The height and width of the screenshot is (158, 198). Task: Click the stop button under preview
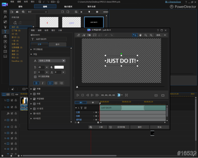82,95
